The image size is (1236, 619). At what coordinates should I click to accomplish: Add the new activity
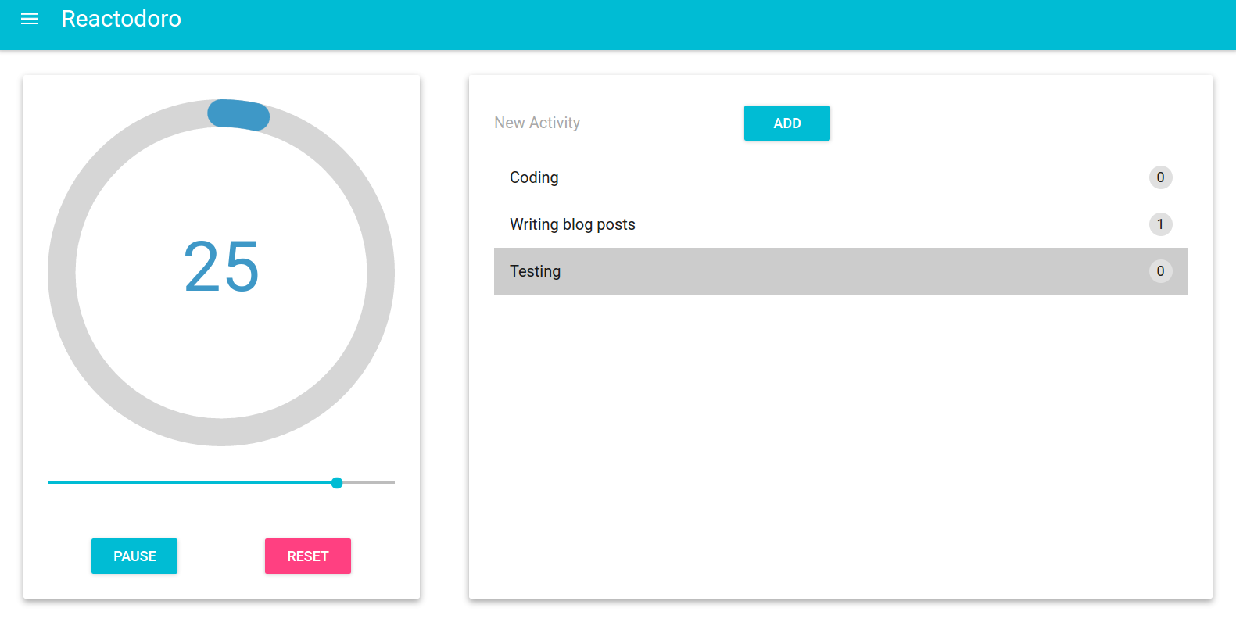[787, 123]
